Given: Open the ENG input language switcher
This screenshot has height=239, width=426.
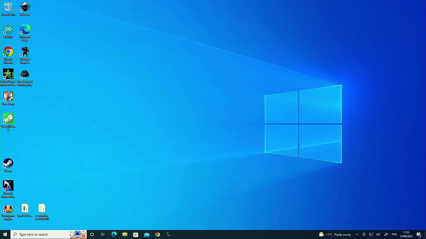Looking at the screenshot, I should 394,234.
